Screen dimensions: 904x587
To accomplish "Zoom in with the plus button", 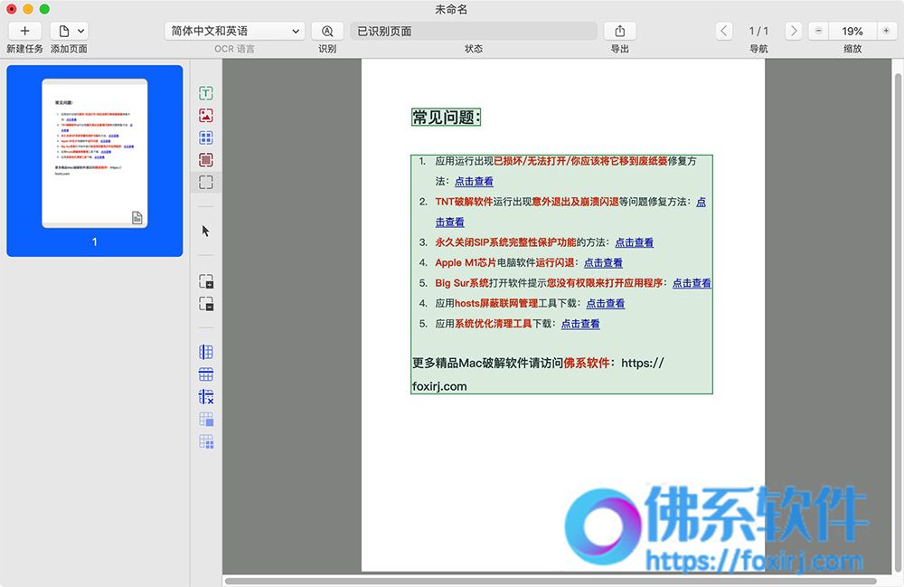I will click(x=886, y=31).
